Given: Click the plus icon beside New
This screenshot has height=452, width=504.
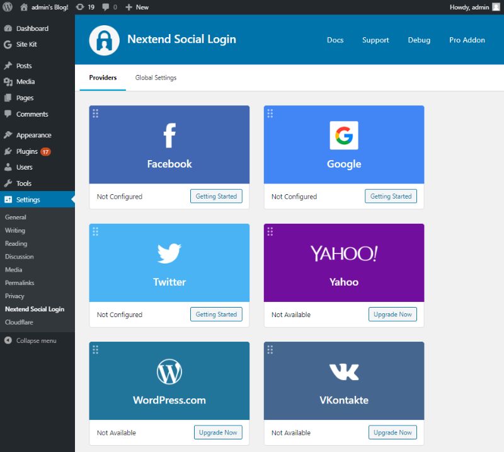Looking at the screenshot, I should 129,7.
